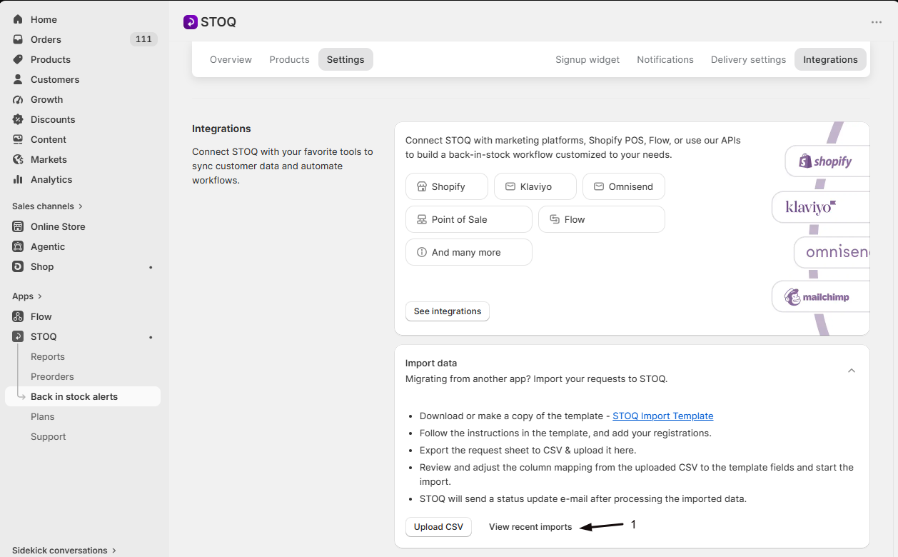Open Support under STOQ
Viewport: 898px width, 557px height.
coord(49,436)
